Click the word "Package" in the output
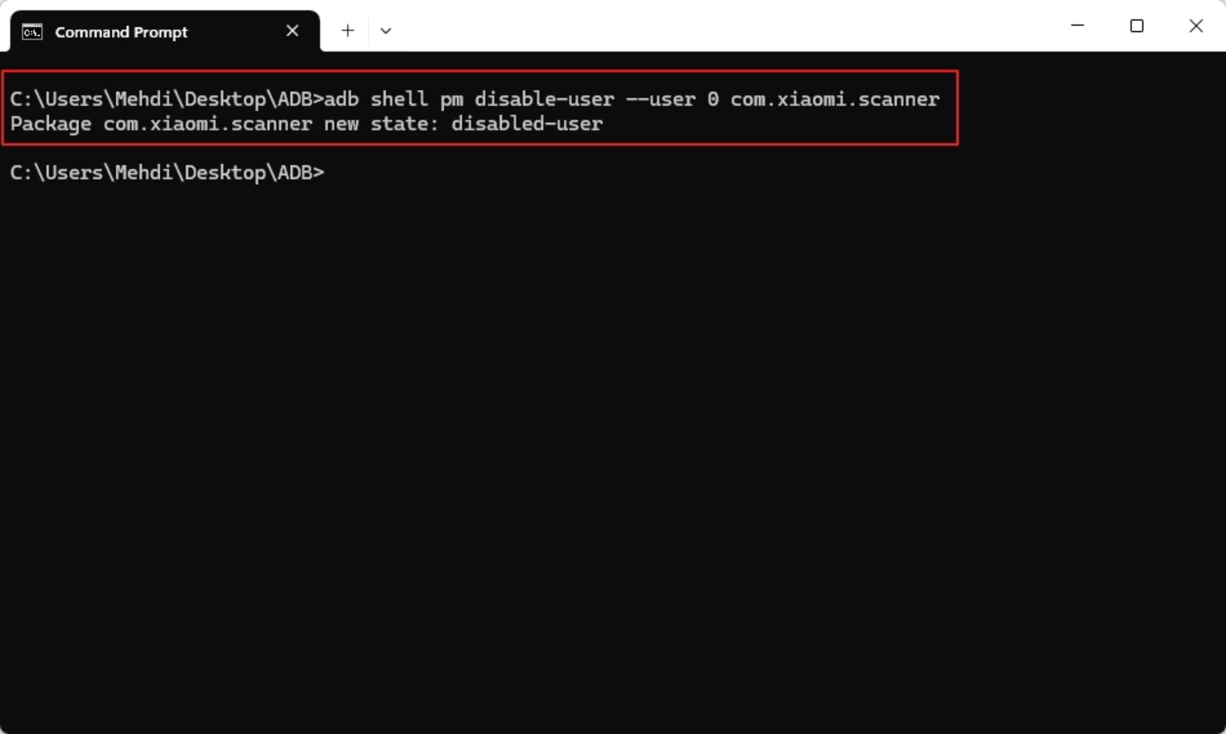The image size is (1226, 734). [x=50, y=124]
